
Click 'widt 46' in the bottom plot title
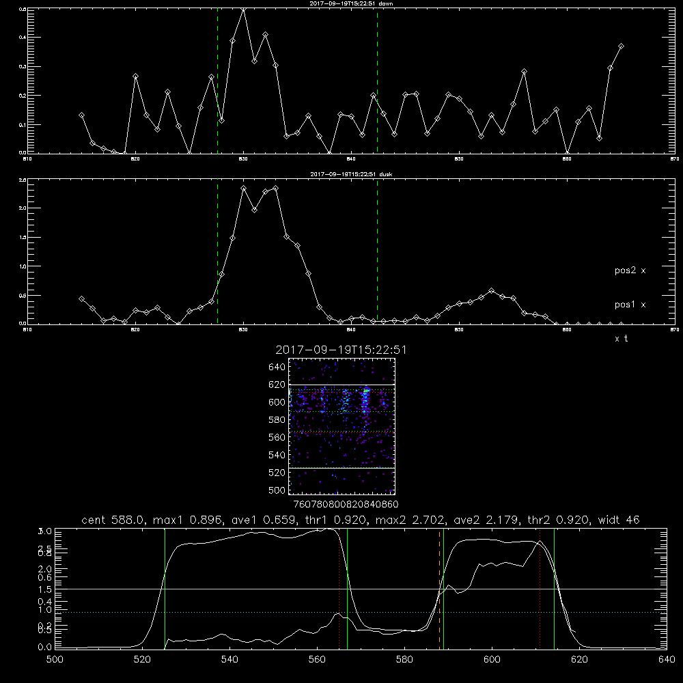coord(619,520)
